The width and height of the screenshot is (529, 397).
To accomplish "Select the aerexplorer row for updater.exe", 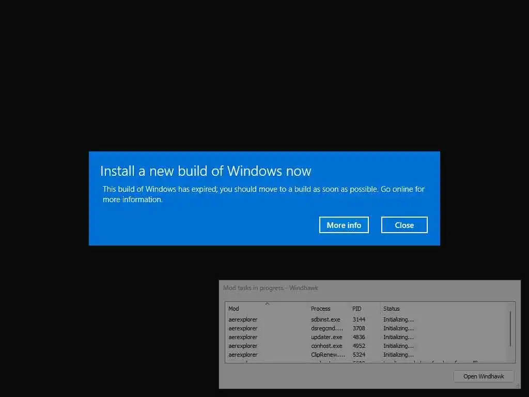I will tap(367, 337).
